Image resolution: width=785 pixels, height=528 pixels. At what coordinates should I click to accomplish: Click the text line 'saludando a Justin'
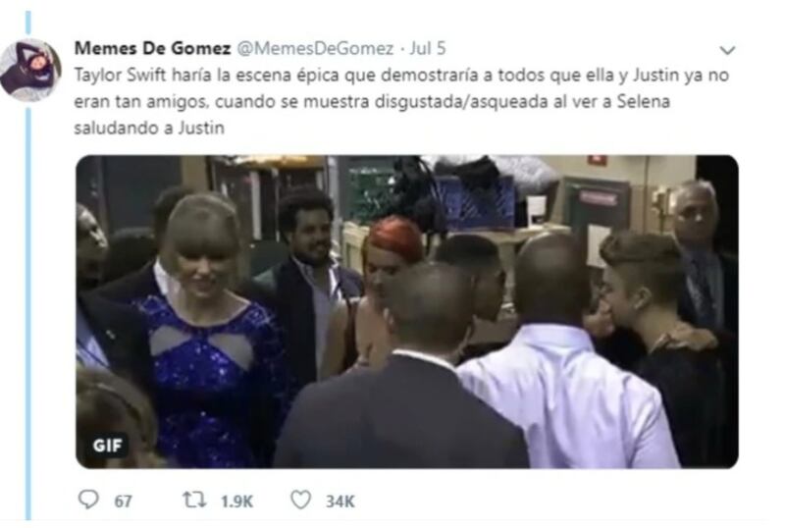tap(149, 128)
